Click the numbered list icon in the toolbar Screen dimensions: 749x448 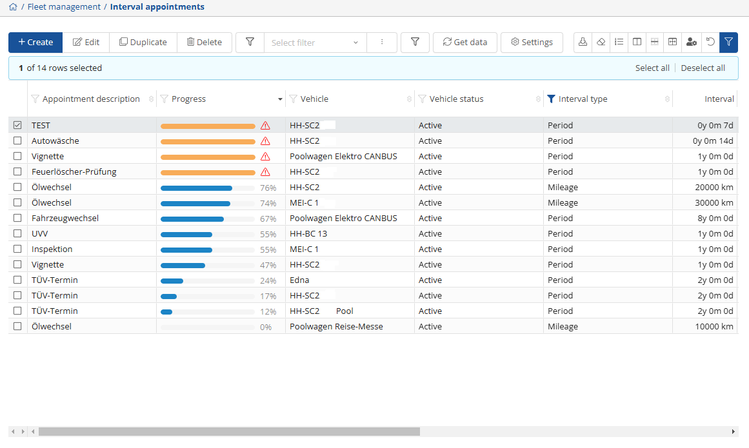619,42
